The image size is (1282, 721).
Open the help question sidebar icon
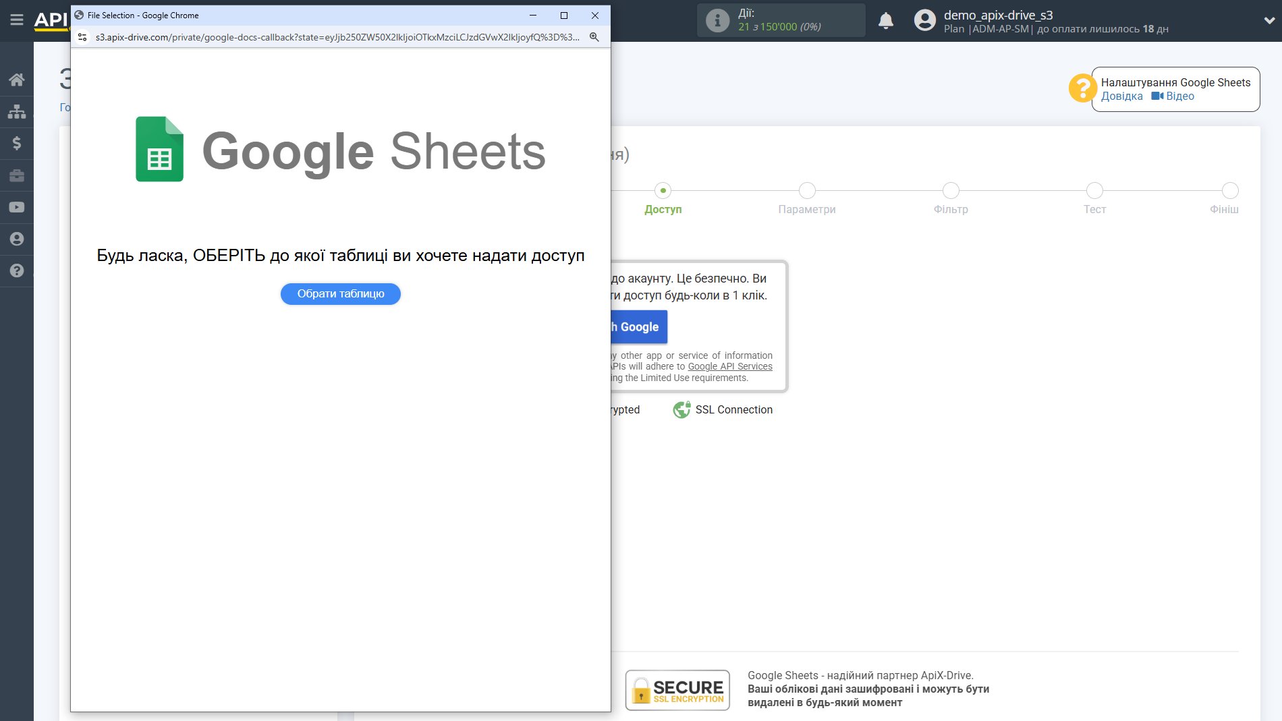(17, 270)
